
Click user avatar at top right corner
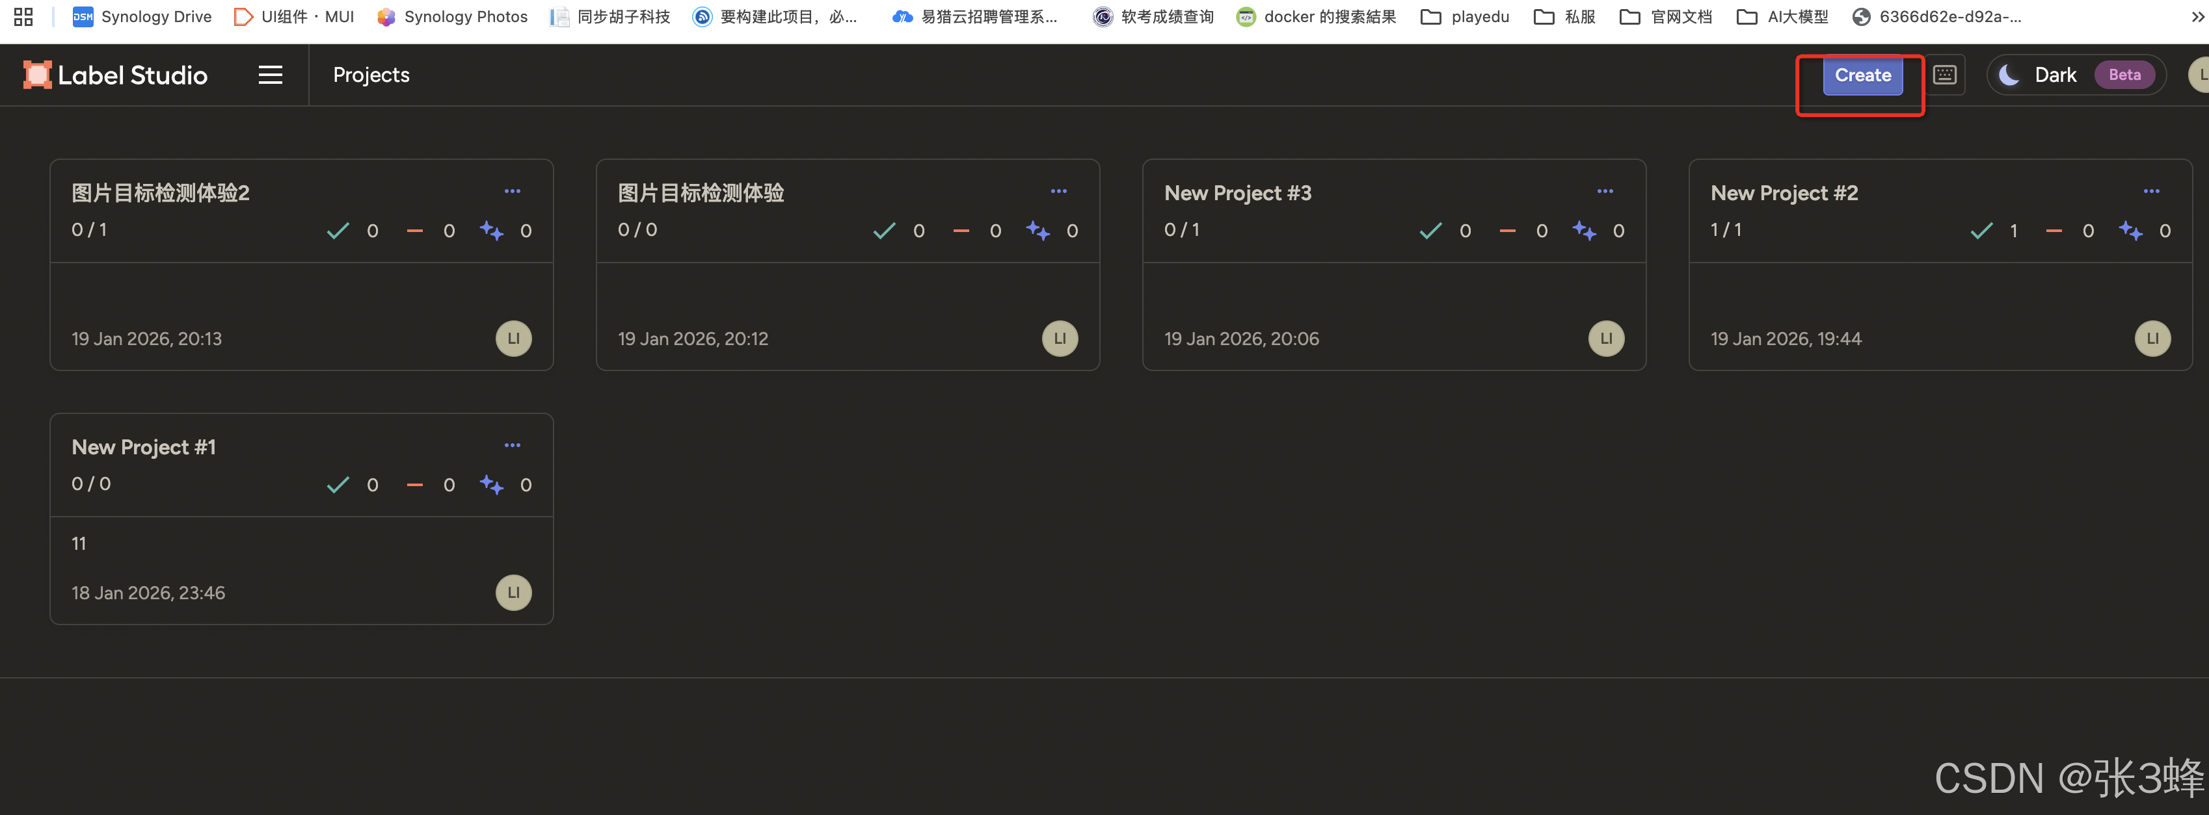point(2199,75)
